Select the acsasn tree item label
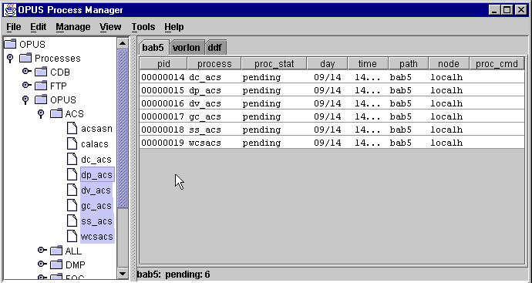Screen dimensions: 532x283 (x=96, y=129)
